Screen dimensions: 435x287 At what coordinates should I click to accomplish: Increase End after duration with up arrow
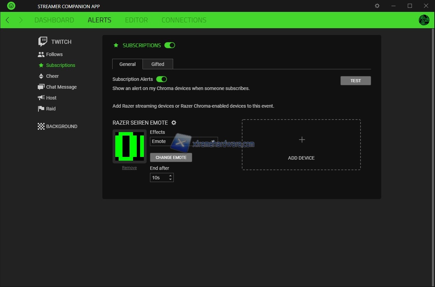[x=170, y=176]
